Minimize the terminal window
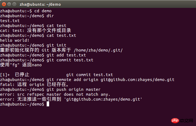Viewport: 196px width, 126px height. (9, 4)
